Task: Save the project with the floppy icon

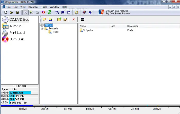Action: coord(18,12)
